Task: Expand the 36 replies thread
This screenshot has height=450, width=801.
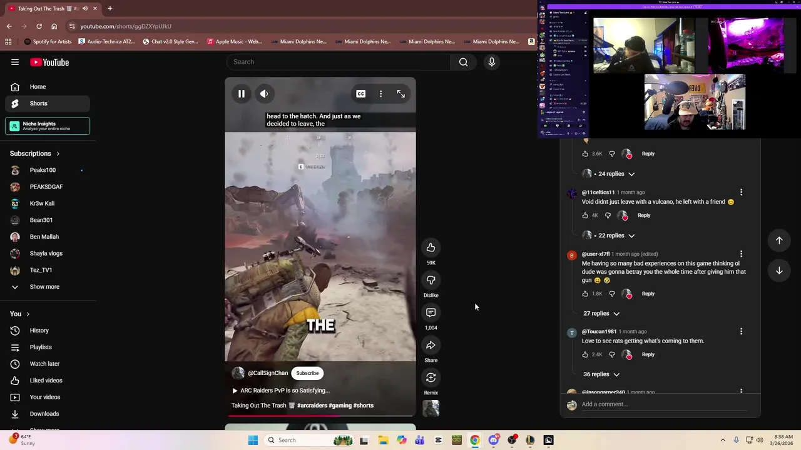Action: pos(601,374)
